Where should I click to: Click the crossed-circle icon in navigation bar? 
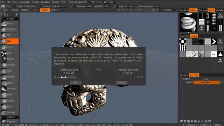click(x=153, y=10)
